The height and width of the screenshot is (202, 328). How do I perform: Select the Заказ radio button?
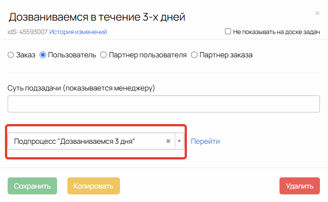click(11, 55)
